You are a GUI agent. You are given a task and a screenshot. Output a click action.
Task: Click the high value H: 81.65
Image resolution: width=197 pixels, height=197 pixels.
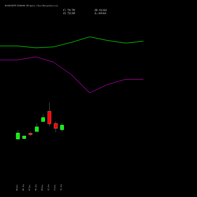[x=100, y=10]
